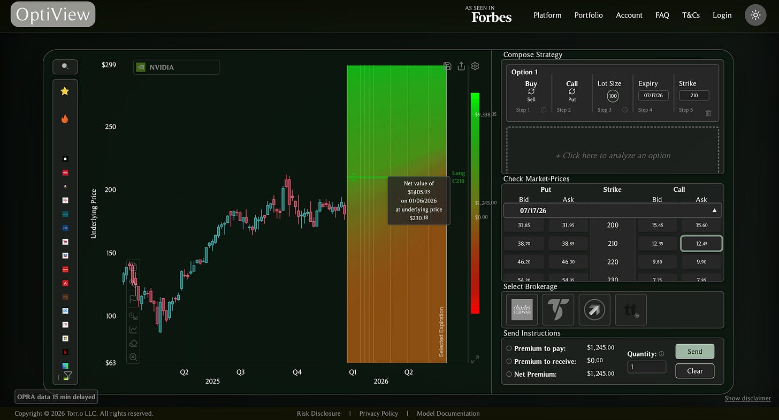This screenshot has width=779, height=420.
Task: Open Platform menu
Action: tap(547, 15)
